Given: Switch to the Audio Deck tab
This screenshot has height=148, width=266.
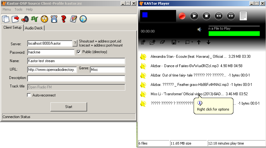Looking at the screenshot, I should [x=34, y=28].
